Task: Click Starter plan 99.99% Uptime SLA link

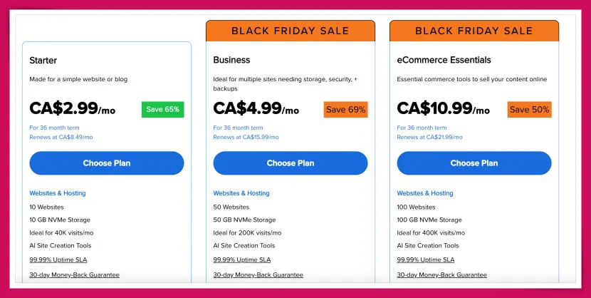Action: [x=58, y=260]
